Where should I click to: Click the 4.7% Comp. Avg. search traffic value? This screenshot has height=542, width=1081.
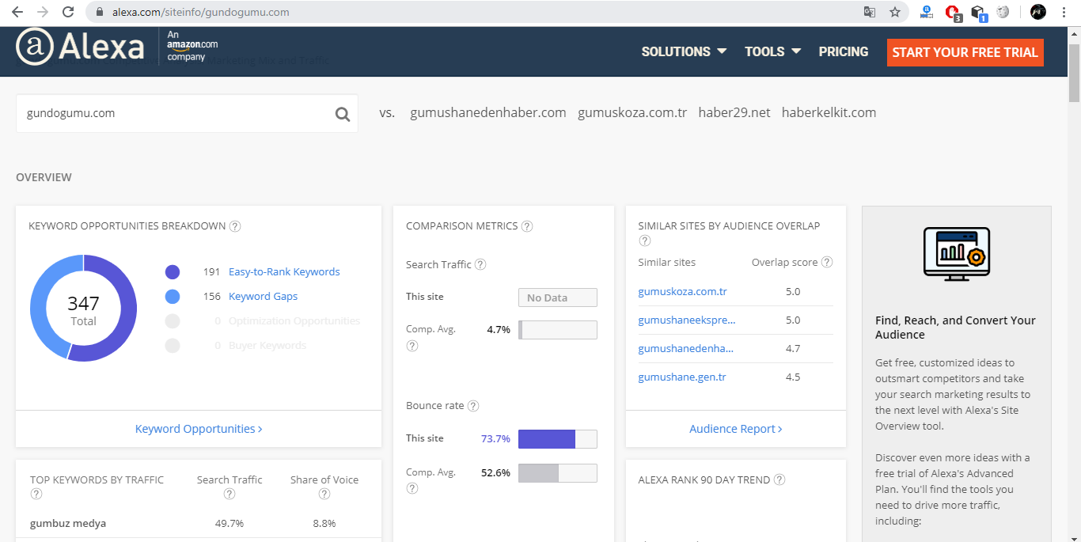tap(499, 329)
